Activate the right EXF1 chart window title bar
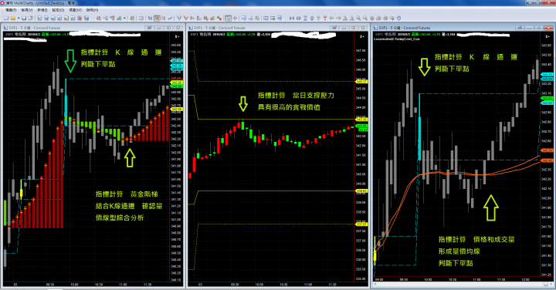Image resolution: width=556 pixels, height=290 pixels. (463, 28)
